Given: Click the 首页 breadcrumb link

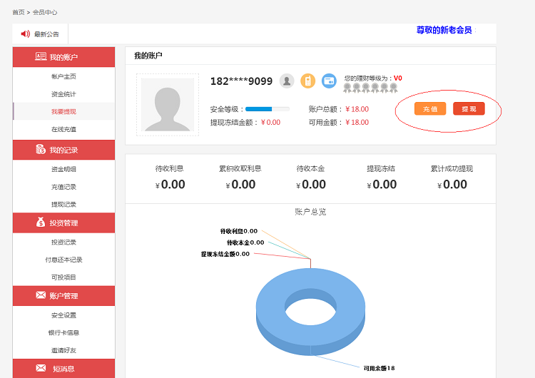Looking at the screenshot, I should coord(19,12).
